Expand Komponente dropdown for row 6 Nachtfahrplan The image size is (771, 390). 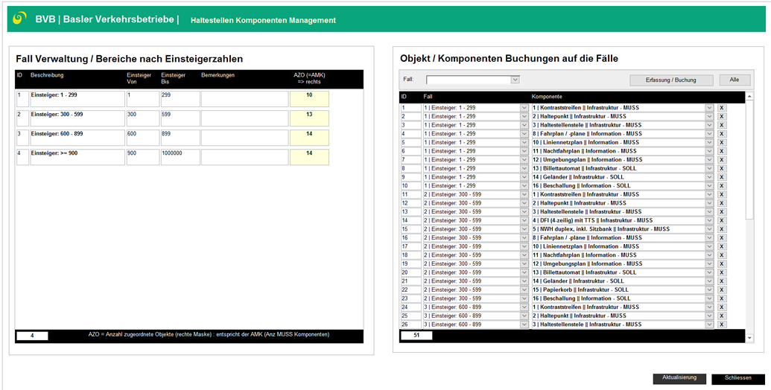click(x=709, y=151)
